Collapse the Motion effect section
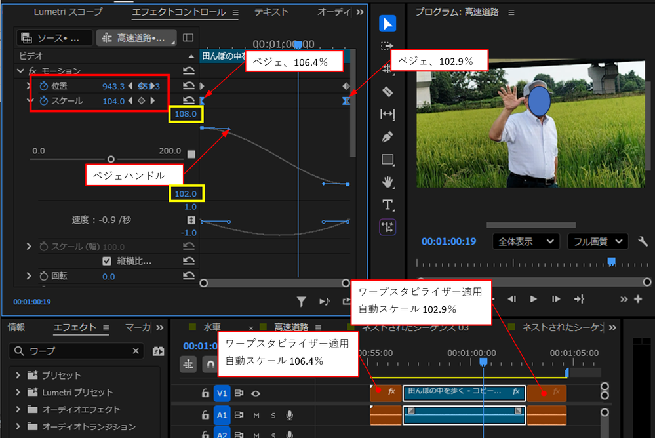655x438 pixels. coord(20,71)
